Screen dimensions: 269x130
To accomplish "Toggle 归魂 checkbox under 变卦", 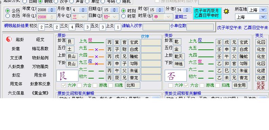I will click(x=218, y=85).
